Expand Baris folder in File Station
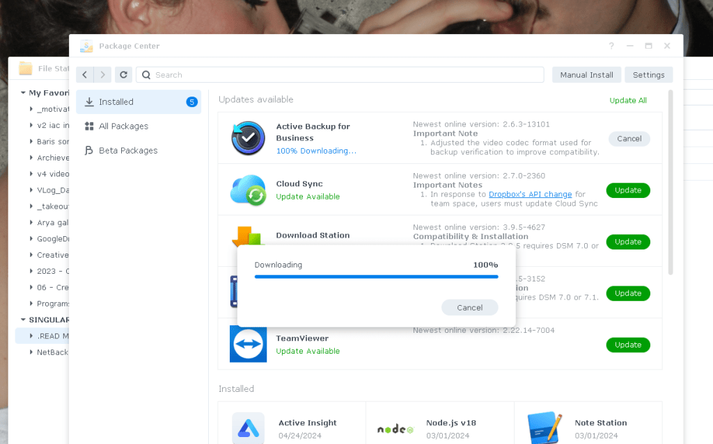713x444 pixels. coord(31,142)
